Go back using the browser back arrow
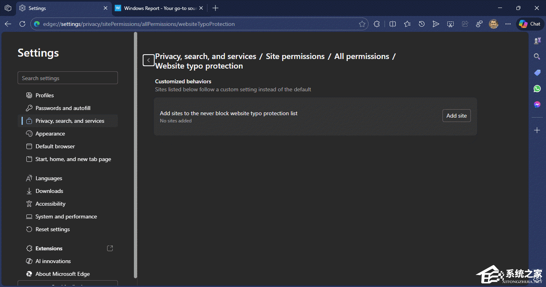Screen dimensions: 546x287 coord(8,24)
